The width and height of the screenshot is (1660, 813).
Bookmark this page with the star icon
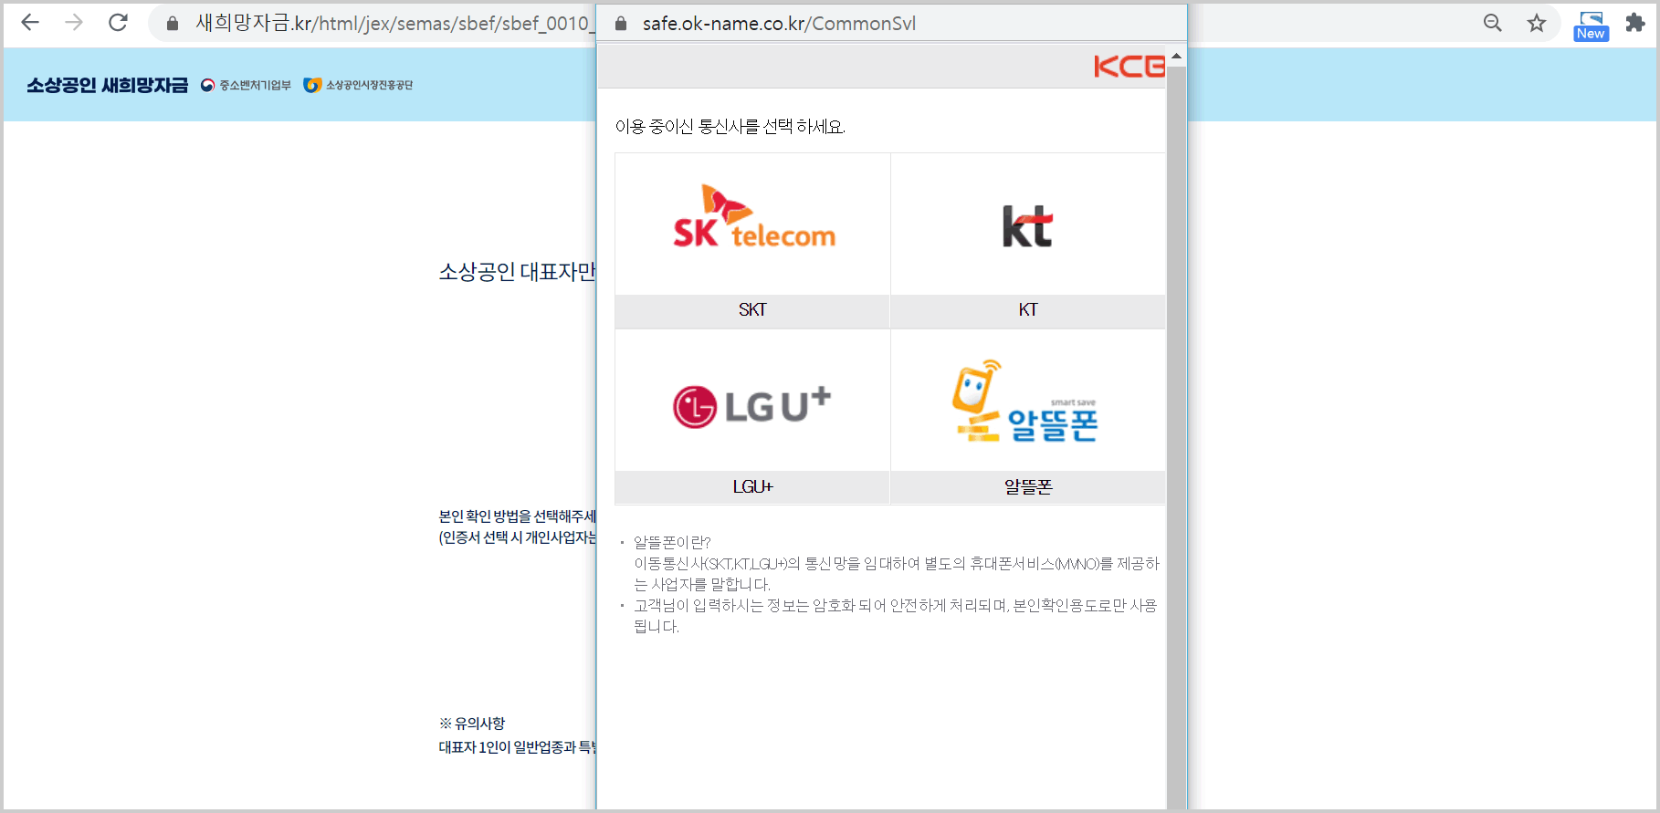pos(1537,23)
